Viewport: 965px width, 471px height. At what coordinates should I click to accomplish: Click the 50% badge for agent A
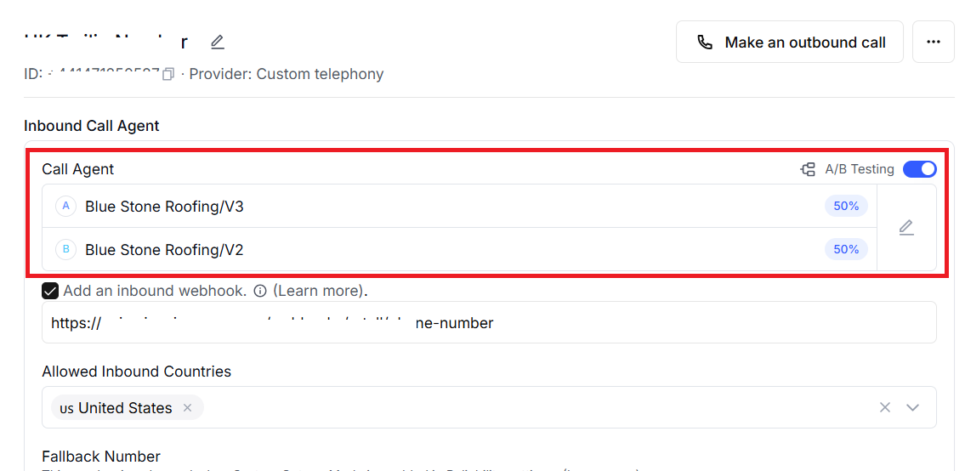click(x=846, y=207)
